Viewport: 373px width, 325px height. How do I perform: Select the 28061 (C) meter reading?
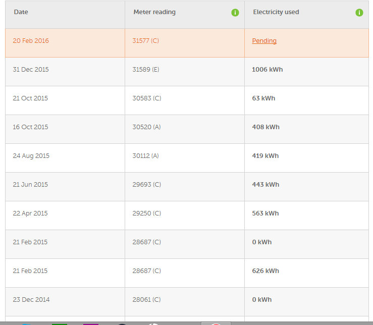click(146, 300)
